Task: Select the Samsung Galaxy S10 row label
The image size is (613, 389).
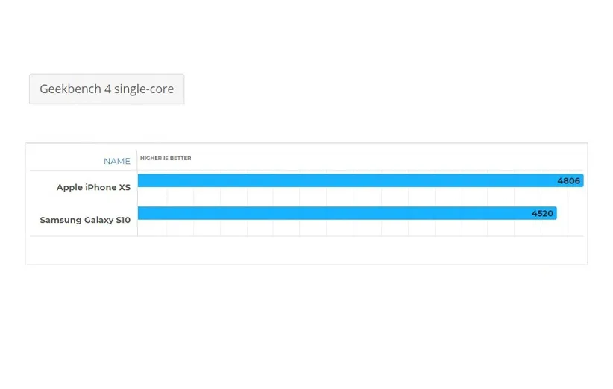Action: click(x=85, y=220)
